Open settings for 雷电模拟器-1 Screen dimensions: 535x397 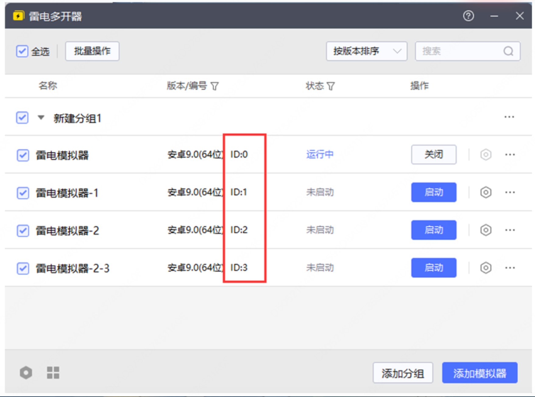pyautogui.click(x=486, y=192)
